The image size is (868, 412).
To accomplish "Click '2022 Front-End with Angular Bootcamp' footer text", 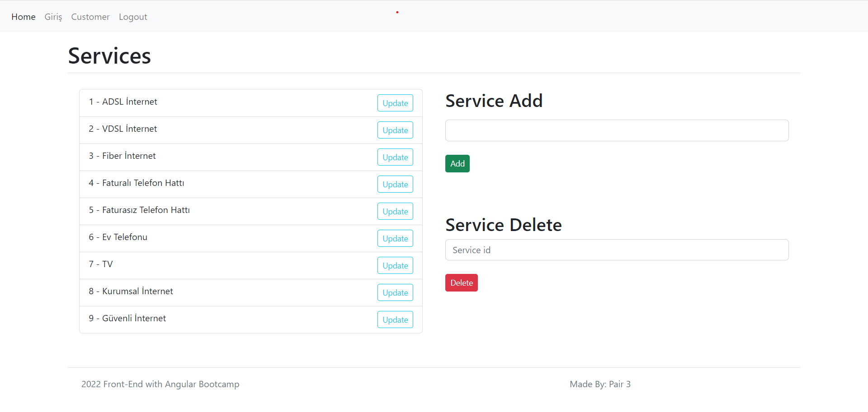I will [160, 384].
